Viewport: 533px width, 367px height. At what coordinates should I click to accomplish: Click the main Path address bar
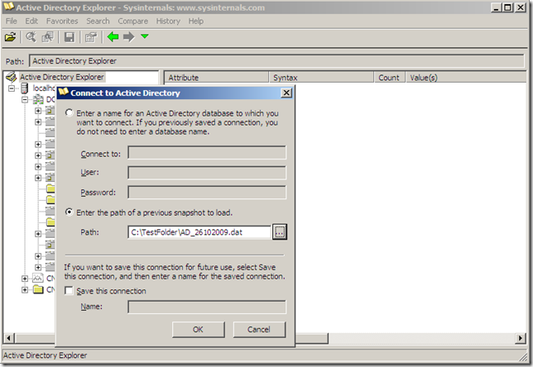pos(276,61)
